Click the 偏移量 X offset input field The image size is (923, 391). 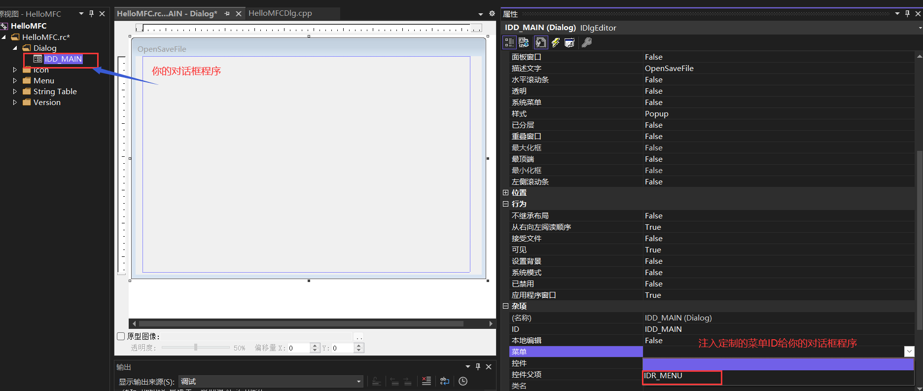click(299, 348)
